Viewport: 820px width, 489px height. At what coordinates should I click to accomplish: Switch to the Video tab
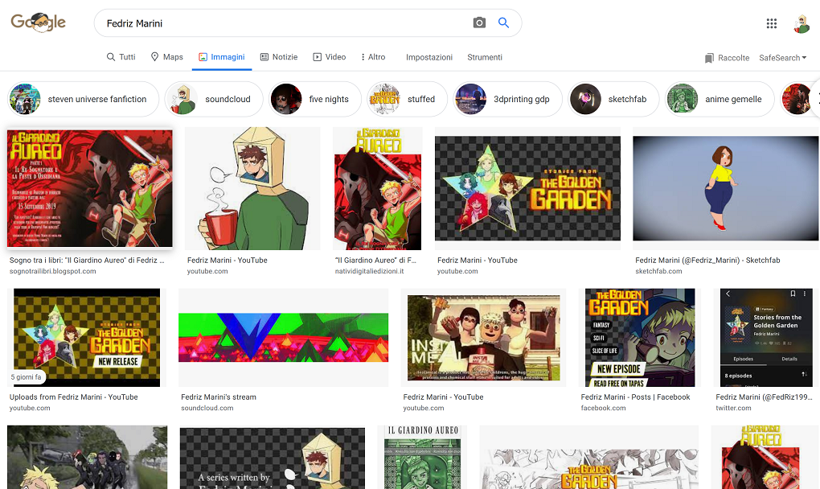(x=330, y=57)
